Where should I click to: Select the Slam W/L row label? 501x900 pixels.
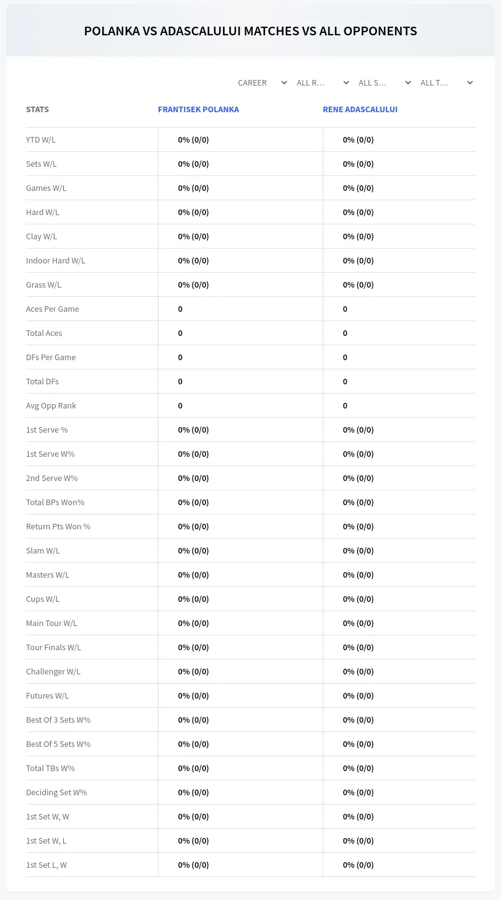[x=43, y=550]
